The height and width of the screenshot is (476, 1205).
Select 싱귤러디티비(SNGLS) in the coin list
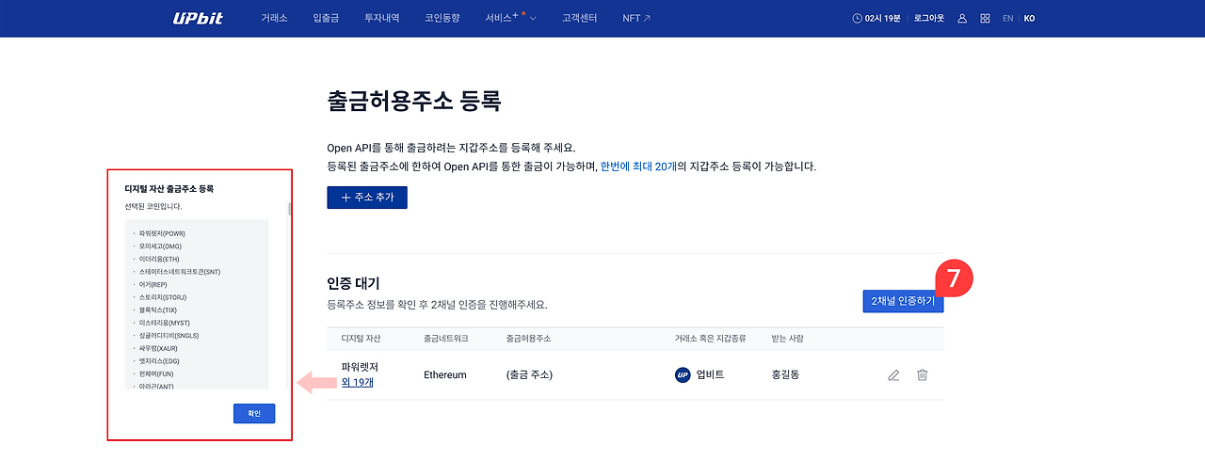pyautogui.click(x=169, y=335)
